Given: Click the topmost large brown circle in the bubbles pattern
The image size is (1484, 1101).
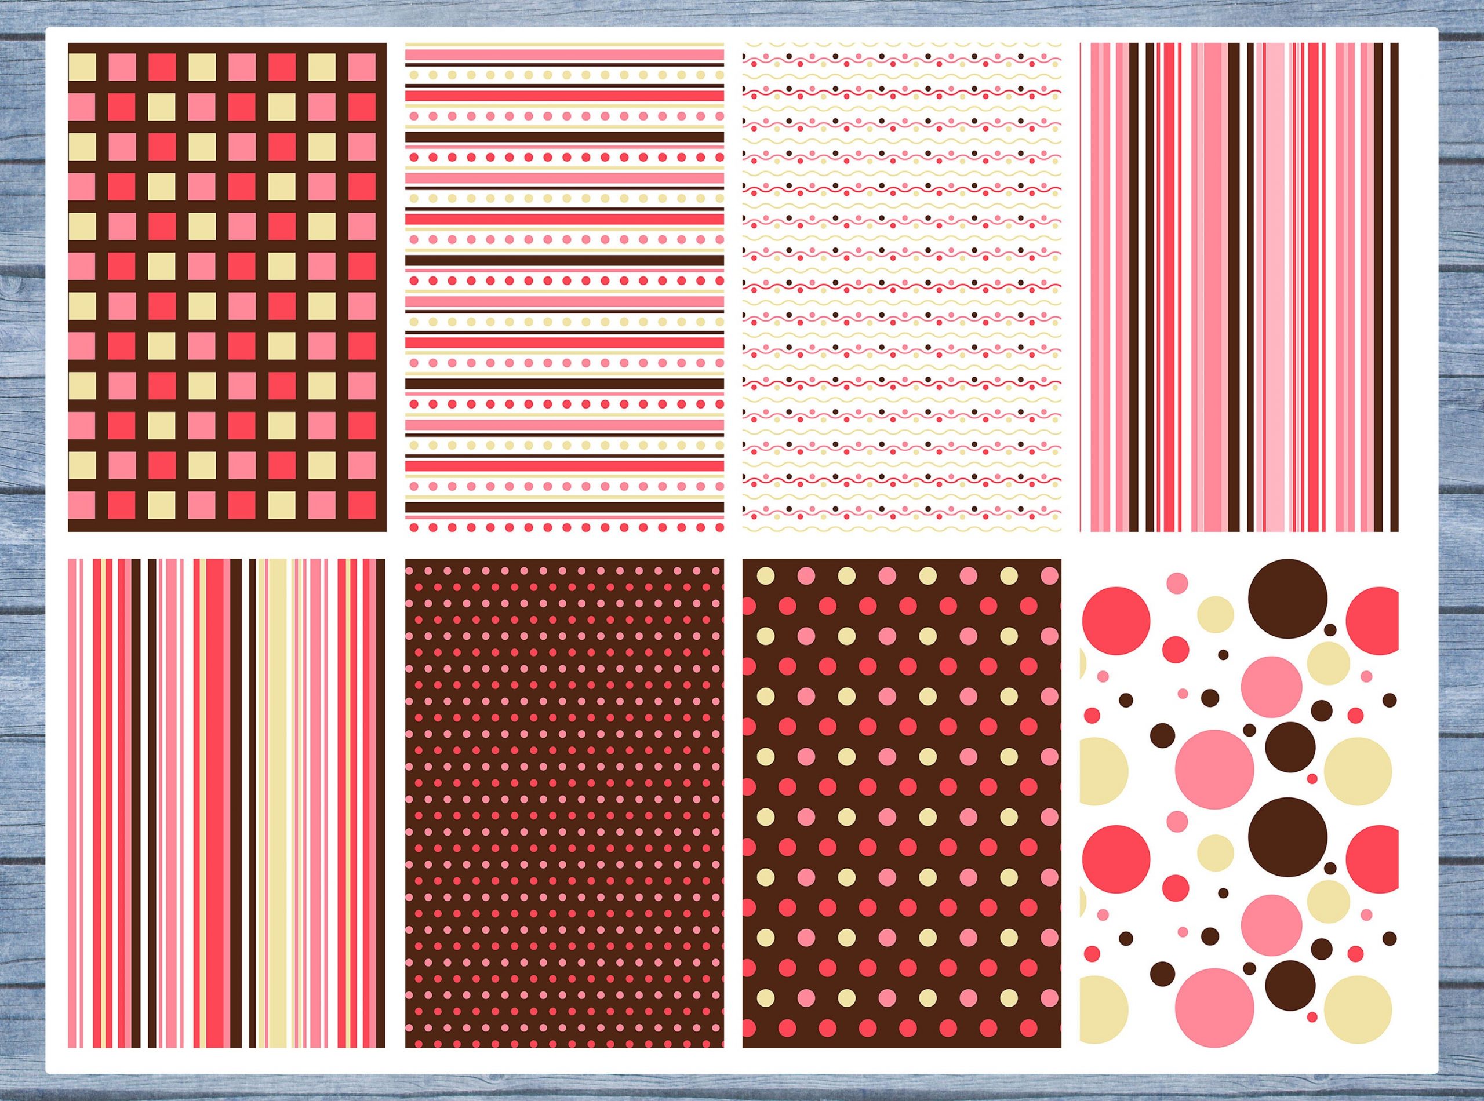Looking at the screenshot, I should point(1287,598).
